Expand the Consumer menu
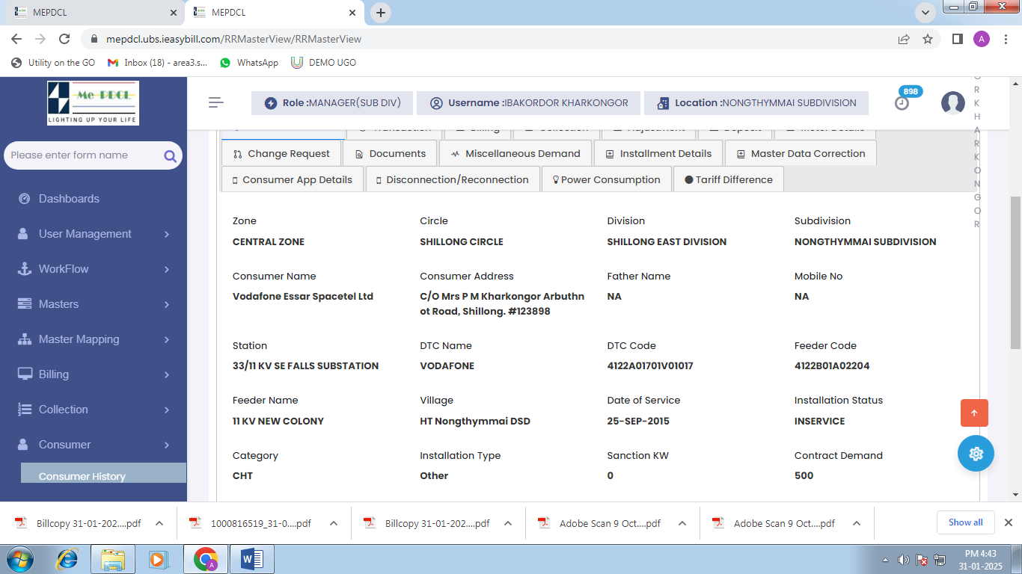 [94, 445]
